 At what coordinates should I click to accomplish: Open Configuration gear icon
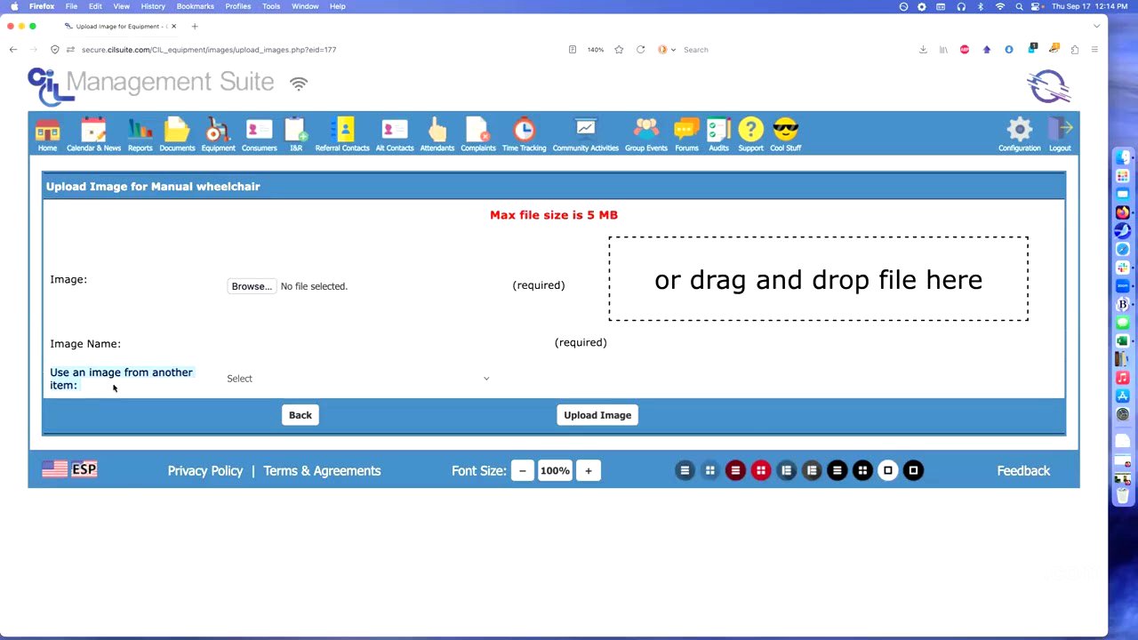click(1019, 135)
